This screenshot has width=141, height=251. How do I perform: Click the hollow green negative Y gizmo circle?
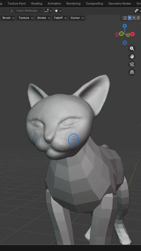point(121,34)
